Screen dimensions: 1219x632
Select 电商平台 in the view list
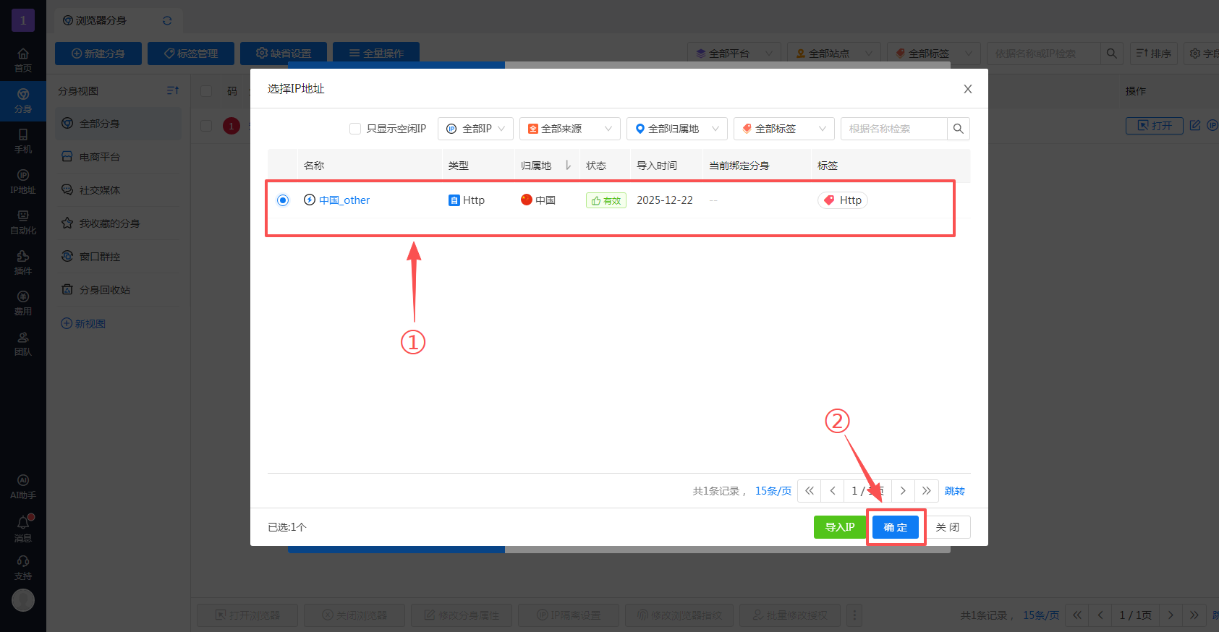point(119,157)
